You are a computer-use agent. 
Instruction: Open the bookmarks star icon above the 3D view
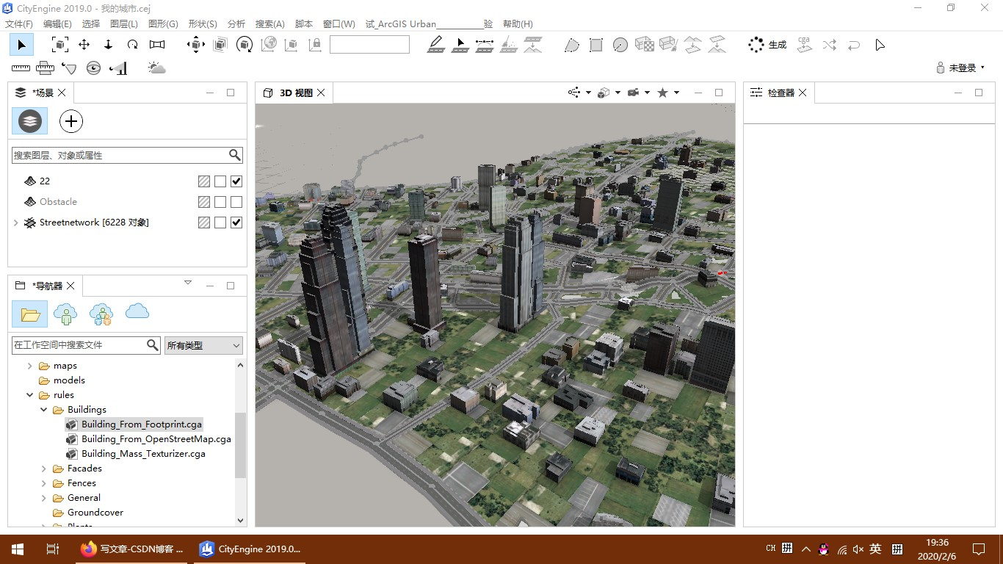tap(663, 92)
